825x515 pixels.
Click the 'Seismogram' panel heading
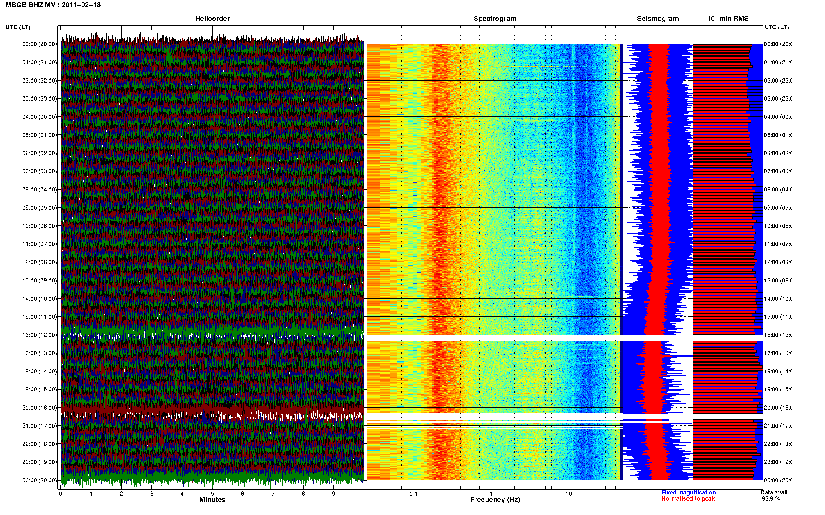(658, 19)
